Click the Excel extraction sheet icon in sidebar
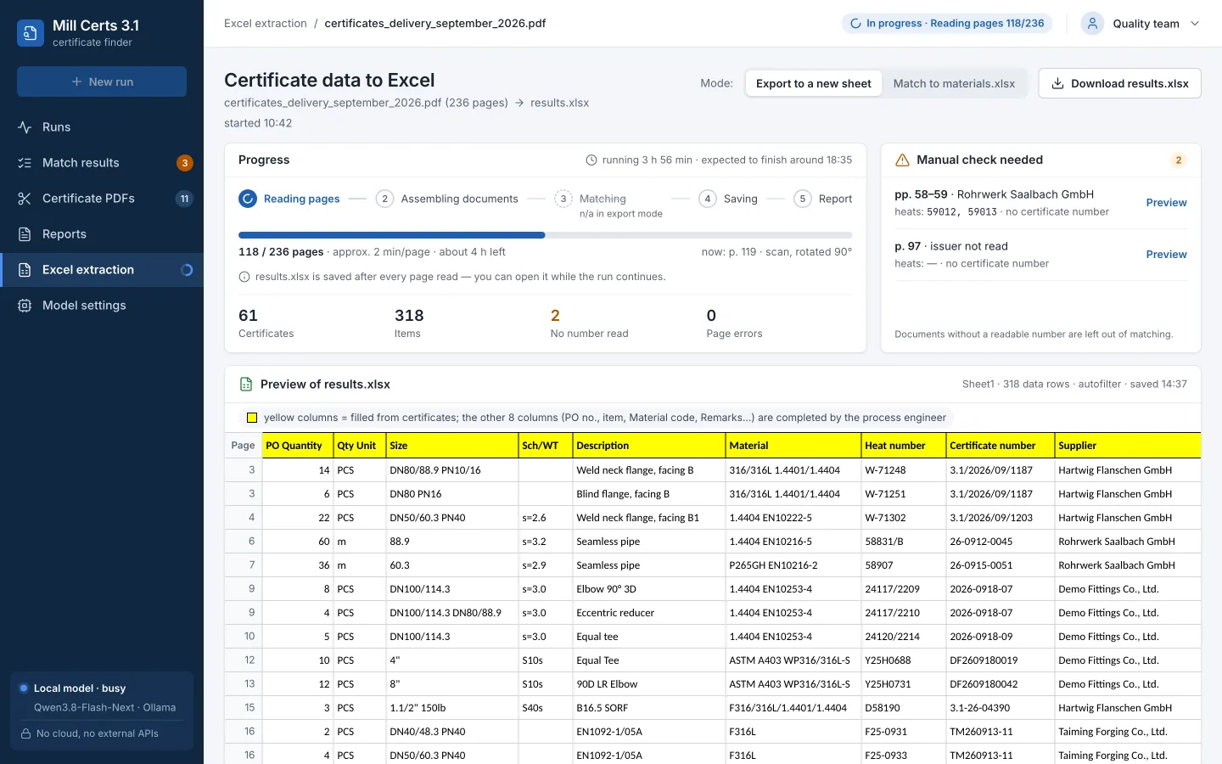The image size is (1222, 764). pos(25,270)
